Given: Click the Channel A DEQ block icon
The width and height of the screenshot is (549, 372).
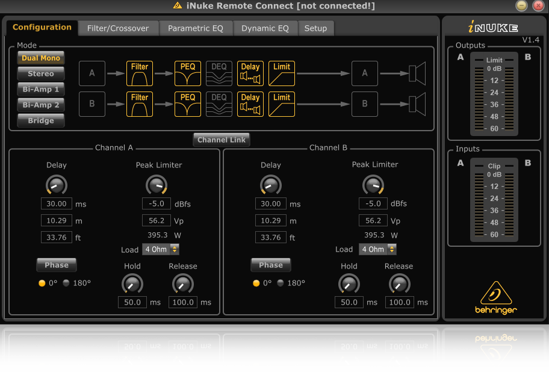Looking at the screenshot, I should [219, 73].
